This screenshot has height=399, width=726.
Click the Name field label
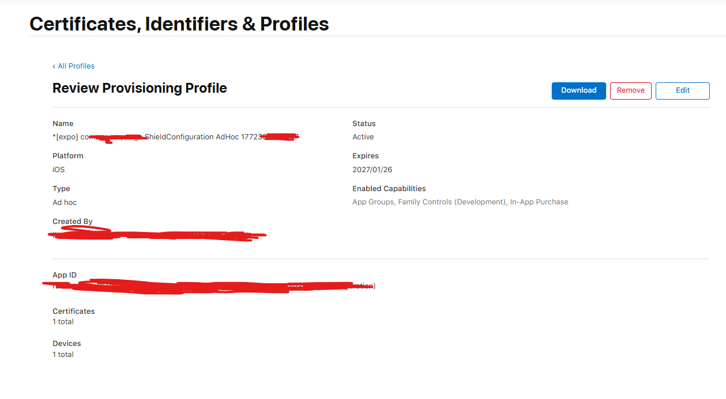(x=63, y=124)
